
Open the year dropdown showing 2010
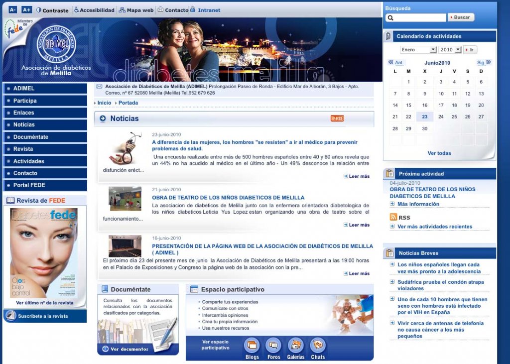(449, 50)
